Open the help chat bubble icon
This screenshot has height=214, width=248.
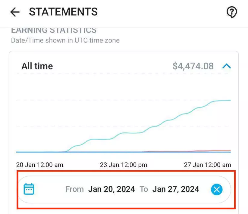pos(232,12)
